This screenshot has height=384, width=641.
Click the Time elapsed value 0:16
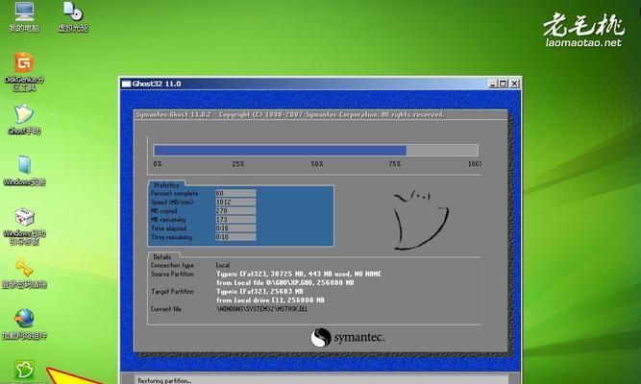pyautogui.click(x=235, y=228)
